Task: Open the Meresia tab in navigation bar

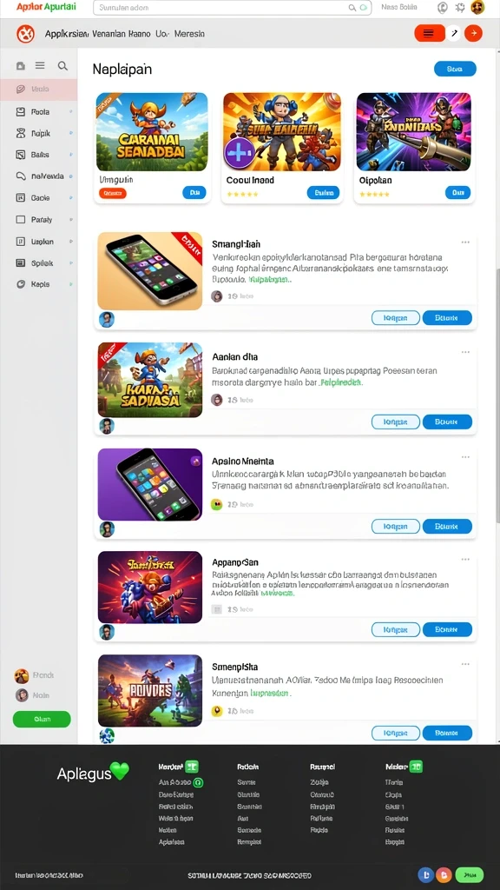Action: point(190,34)
